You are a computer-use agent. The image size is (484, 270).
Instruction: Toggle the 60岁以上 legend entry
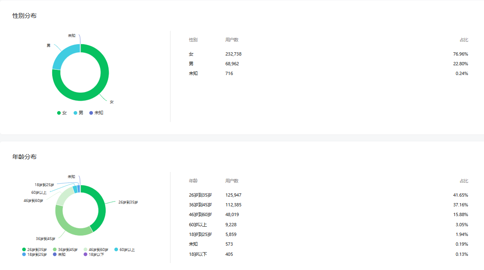[x=125, y=249]
